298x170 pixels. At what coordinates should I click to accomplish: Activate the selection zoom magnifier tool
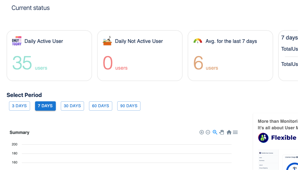tap(215, 132)
